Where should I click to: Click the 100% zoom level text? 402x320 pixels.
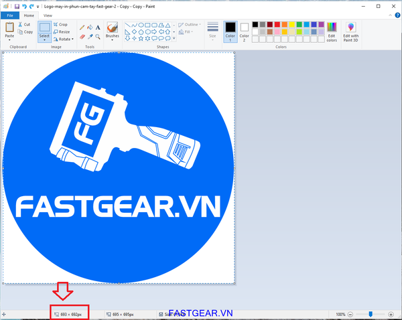point(341,315)
